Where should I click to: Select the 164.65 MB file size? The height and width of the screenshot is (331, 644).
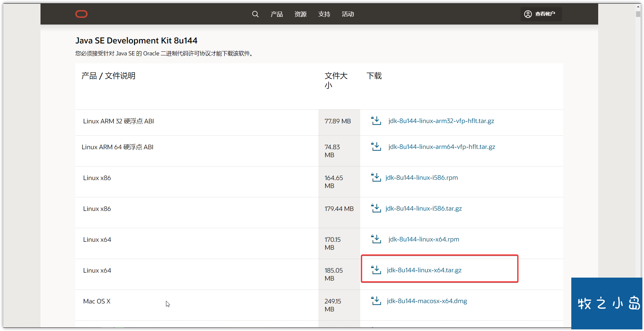334,182
